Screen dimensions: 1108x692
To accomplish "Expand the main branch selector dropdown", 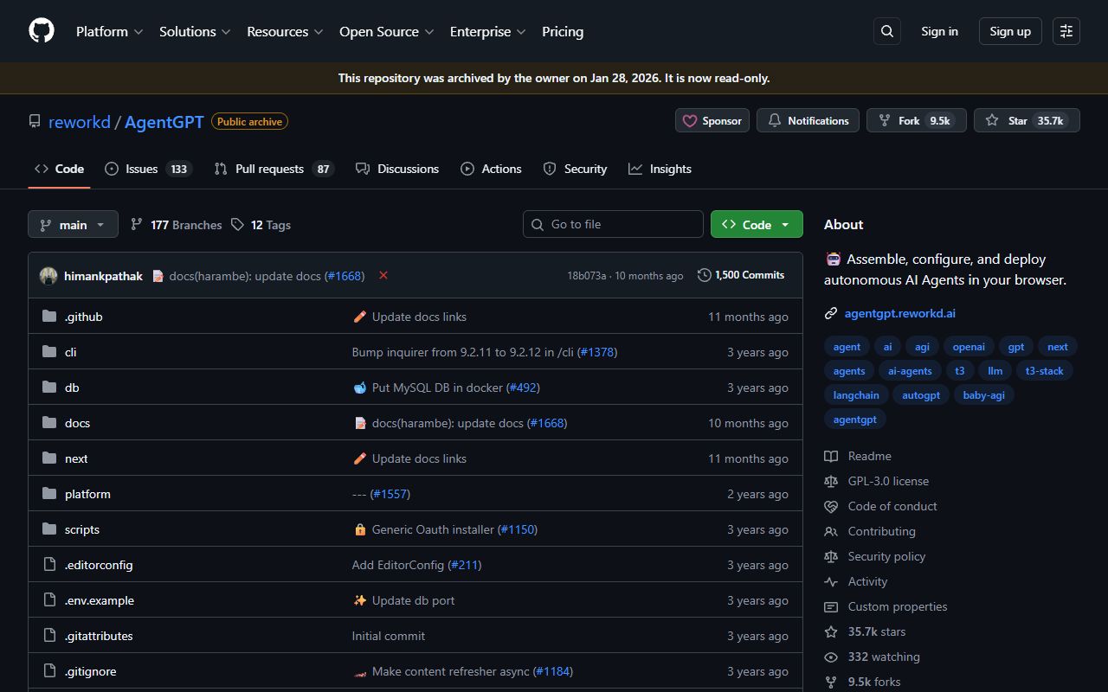I will coord(73,224).
